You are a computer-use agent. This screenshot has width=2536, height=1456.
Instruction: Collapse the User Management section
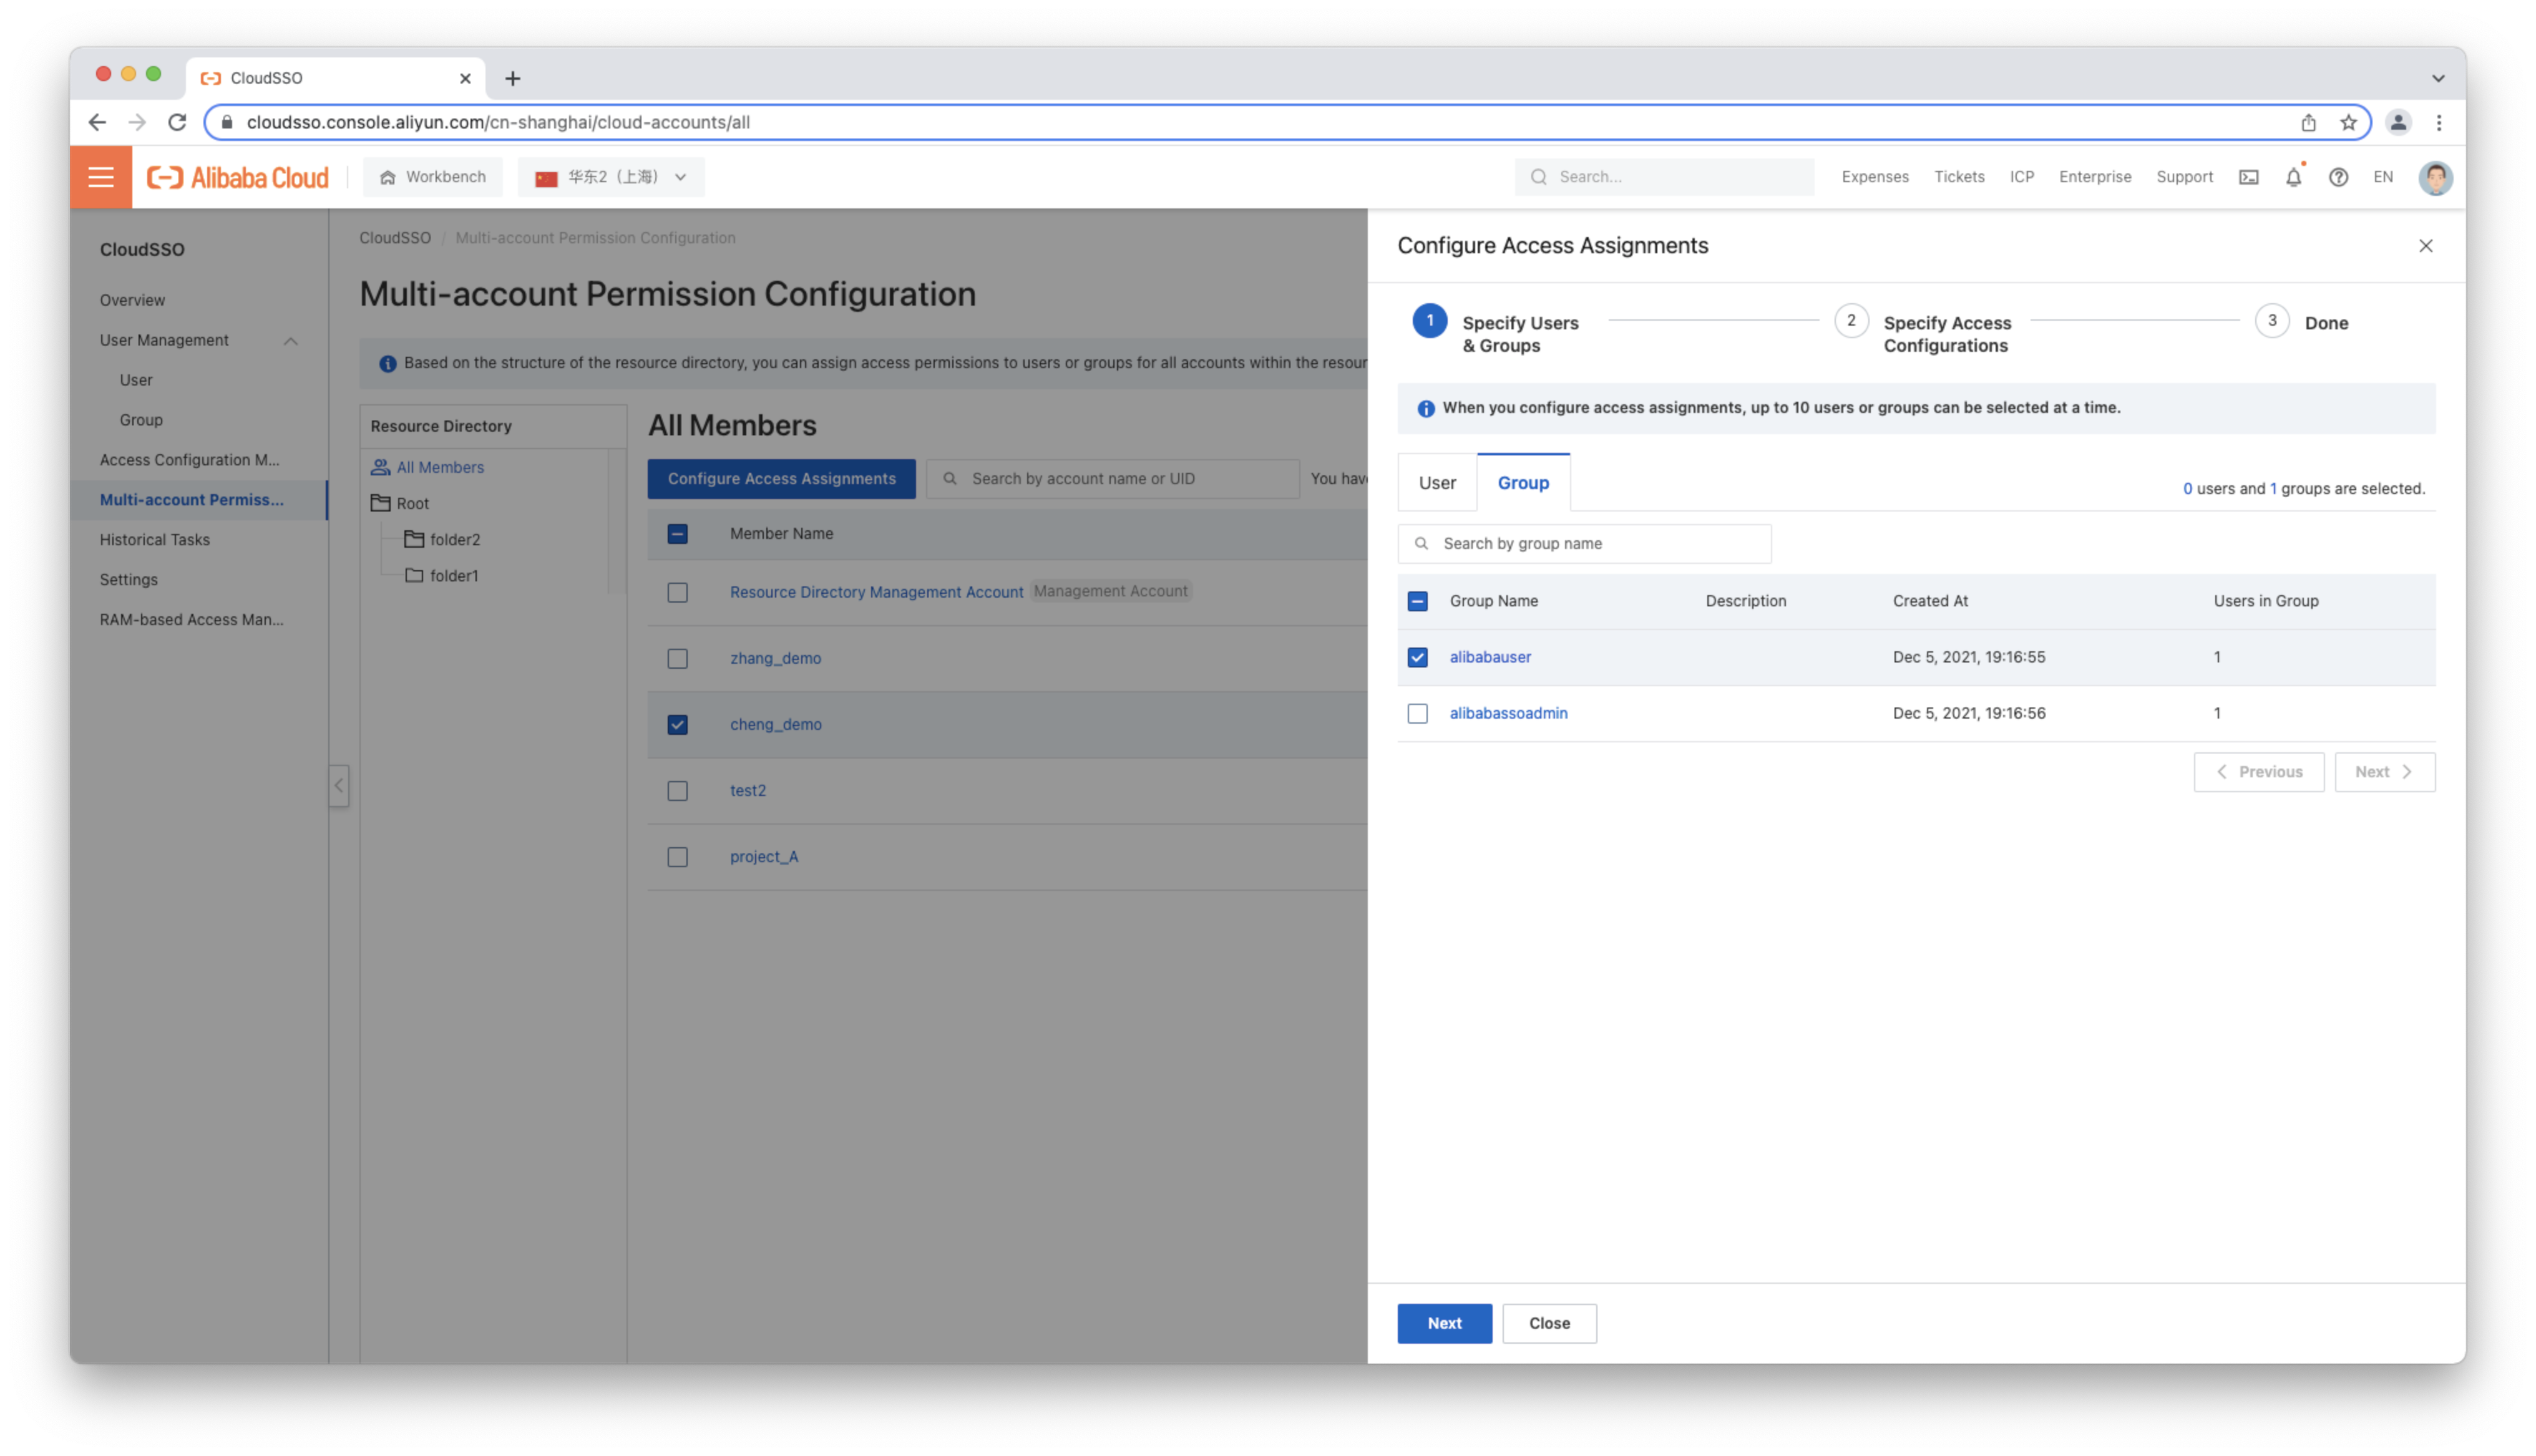(290, 341)
